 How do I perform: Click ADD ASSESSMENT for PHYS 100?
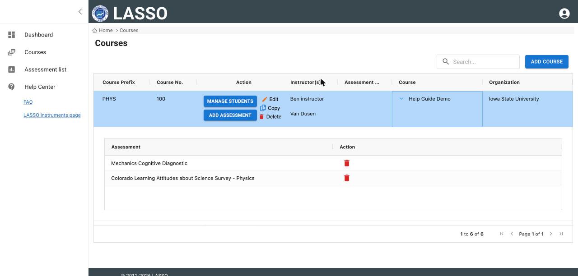(230, 115)
